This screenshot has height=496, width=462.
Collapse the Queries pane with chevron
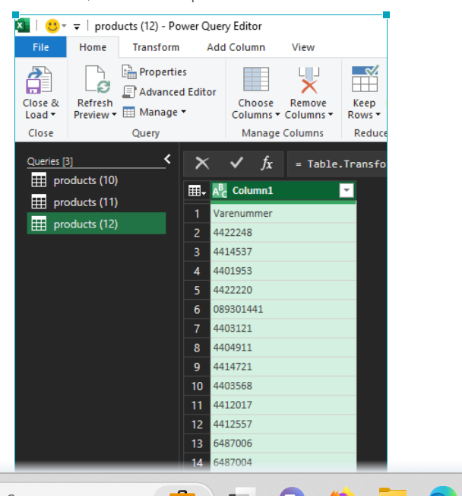click(167, 159)
